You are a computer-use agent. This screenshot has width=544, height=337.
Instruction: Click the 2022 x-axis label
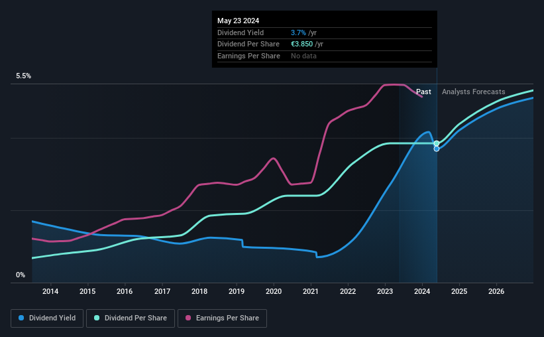[348, 291]
